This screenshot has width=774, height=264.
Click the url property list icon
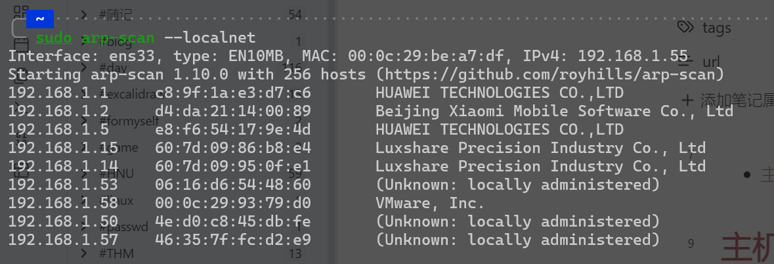[x=684, y=62]
